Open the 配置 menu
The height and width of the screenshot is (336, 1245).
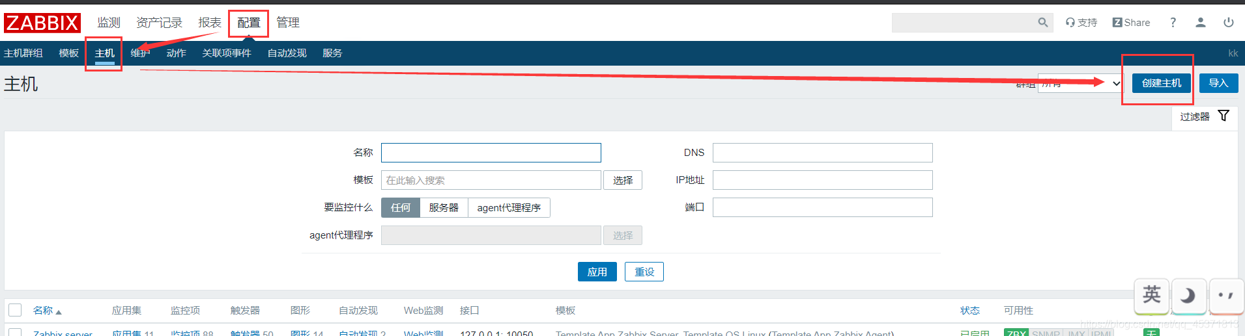248,23
